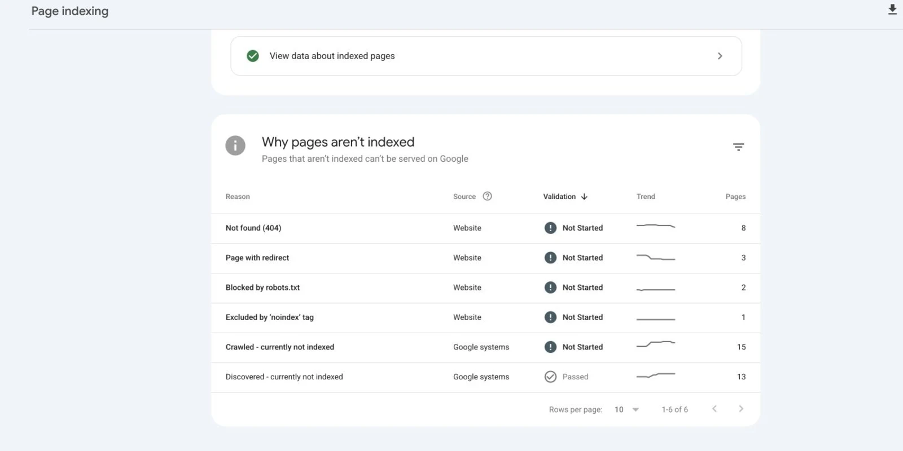Screen dimensions: 903x451
Task: Click Google systems source in Crawled row
Action: click(481, 347)
